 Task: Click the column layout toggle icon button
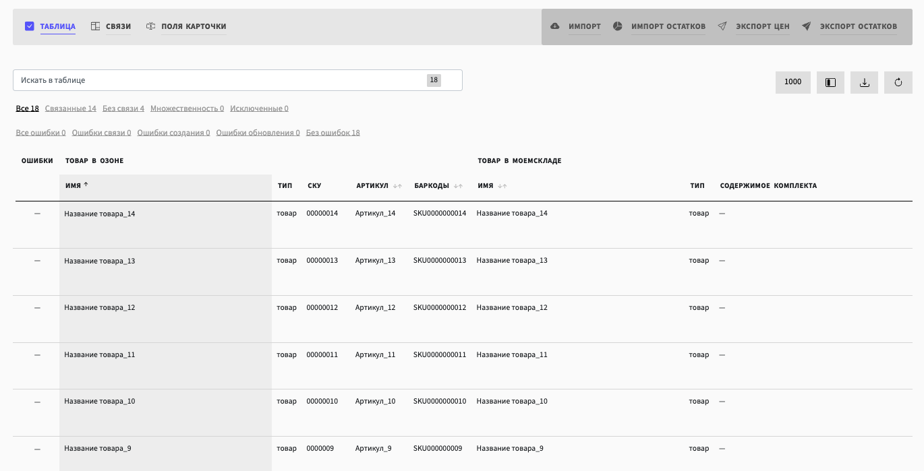click(x=830, y=82)
